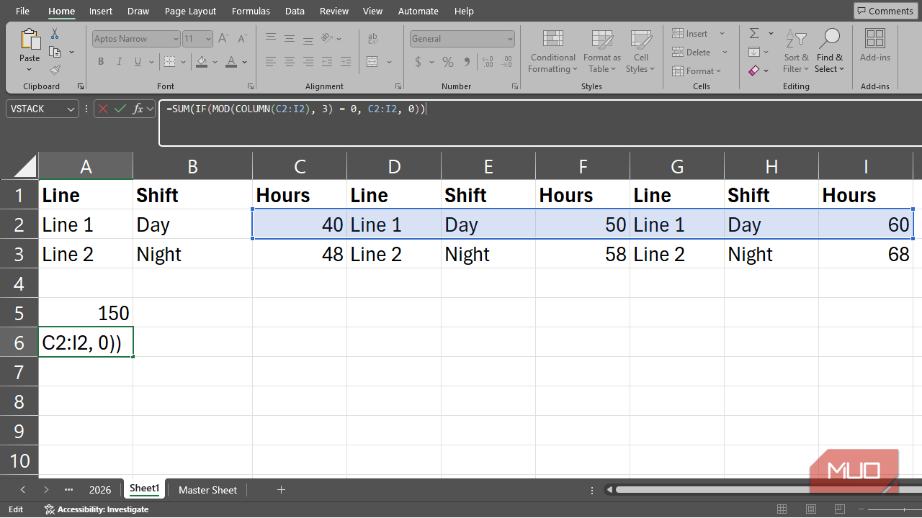Increase the cell indent
The height and width of the screenshot is (518, 922).
click(346, 62)
